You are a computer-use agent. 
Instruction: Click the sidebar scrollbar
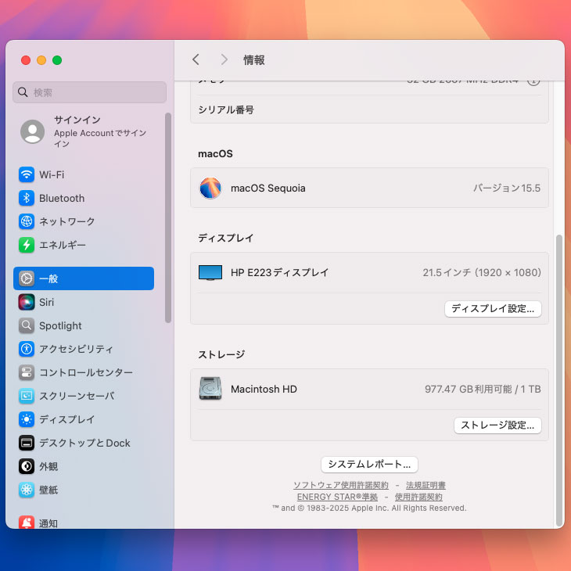pos(168,217)
